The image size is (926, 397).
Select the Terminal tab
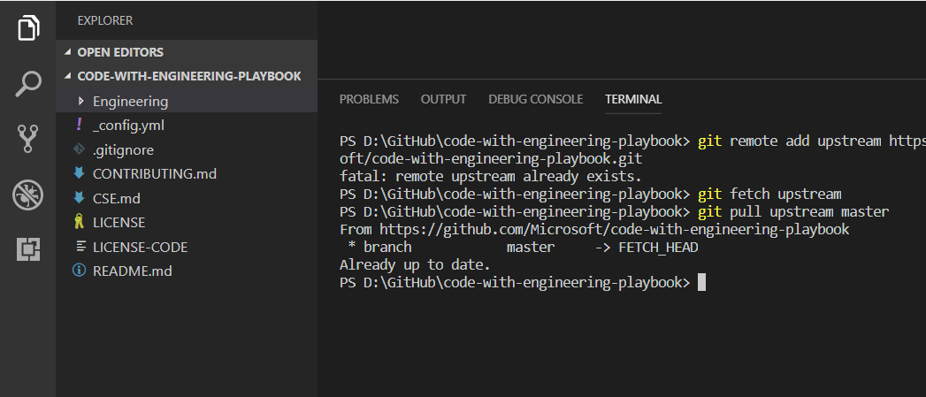click(x=633, y=99)
